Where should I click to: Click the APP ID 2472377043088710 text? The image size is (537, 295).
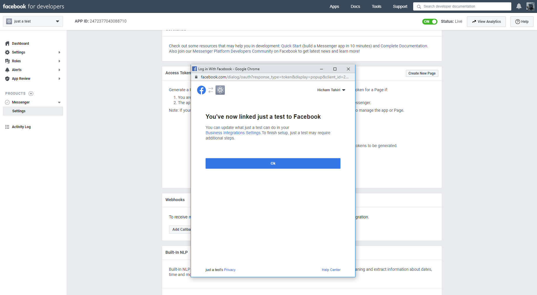[100, 21]
